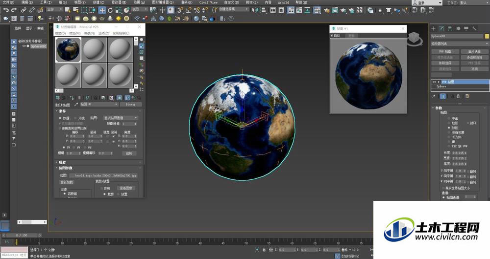Activate the Select and Rotate tool

[110, 10]
